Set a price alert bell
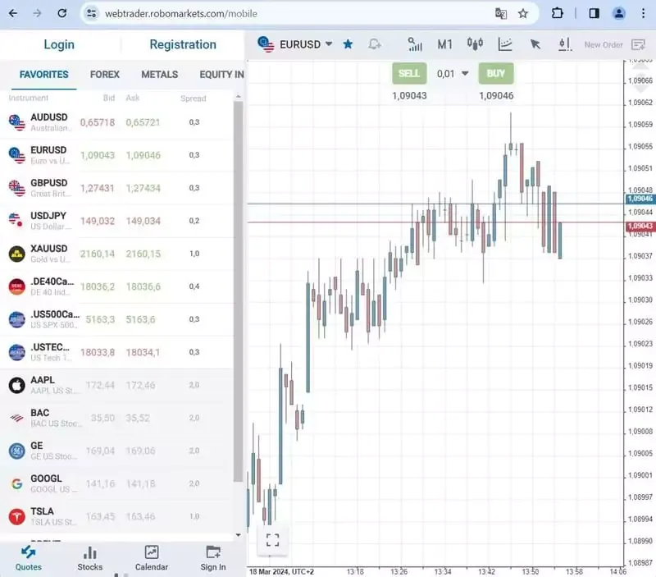Image resolution: width=656 pixels, height=577 pixels. click(x=374, y=44)
